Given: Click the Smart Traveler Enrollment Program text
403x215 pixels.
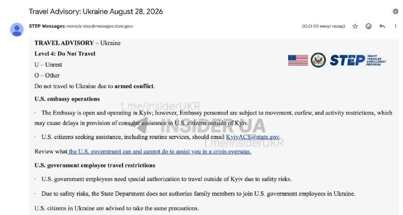Looking at the screenshot, I should pyautogui.click(x=376, y=60).
